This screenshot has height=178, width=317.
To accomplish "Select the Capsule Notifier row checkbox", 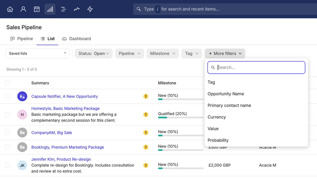I will [x=8, y=96].
